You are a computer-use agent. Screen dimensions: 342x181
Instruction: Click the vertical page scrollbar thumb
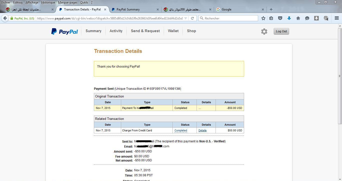coord(340,76)
